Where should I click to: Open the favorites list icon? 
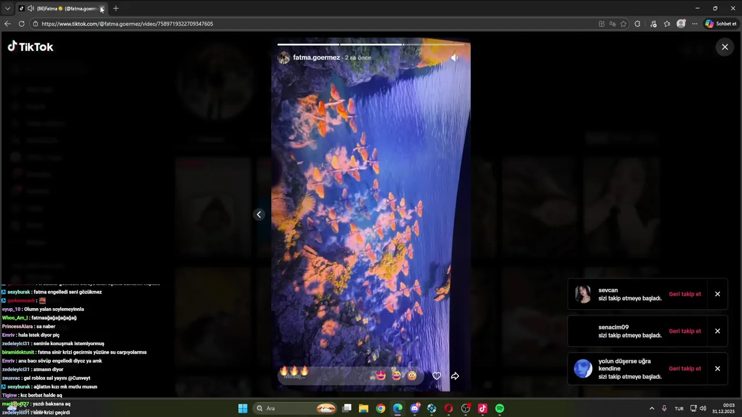[x=667, y=24]
